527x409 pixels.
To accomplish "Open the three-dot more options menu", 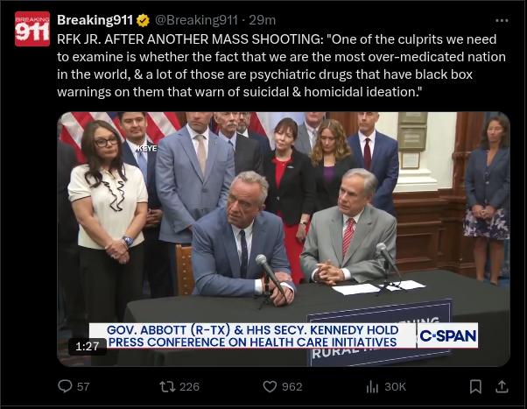I will [502, 20].
